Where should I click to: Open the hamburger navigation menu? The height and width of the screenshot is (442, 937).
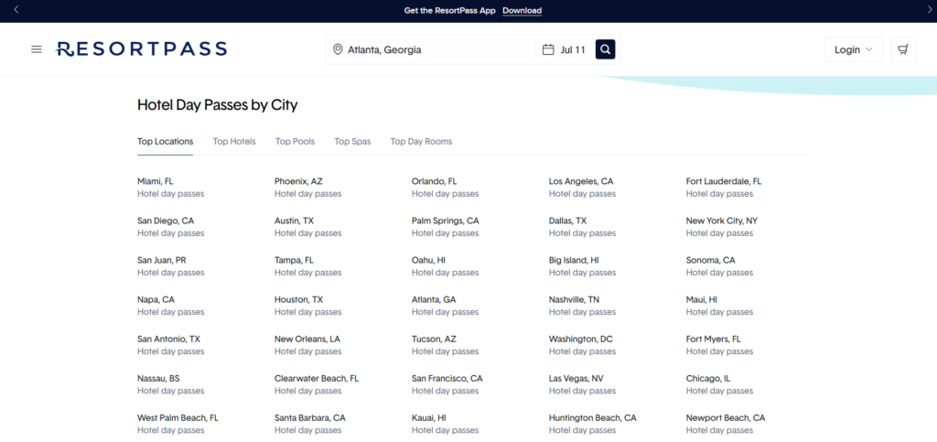37,49
